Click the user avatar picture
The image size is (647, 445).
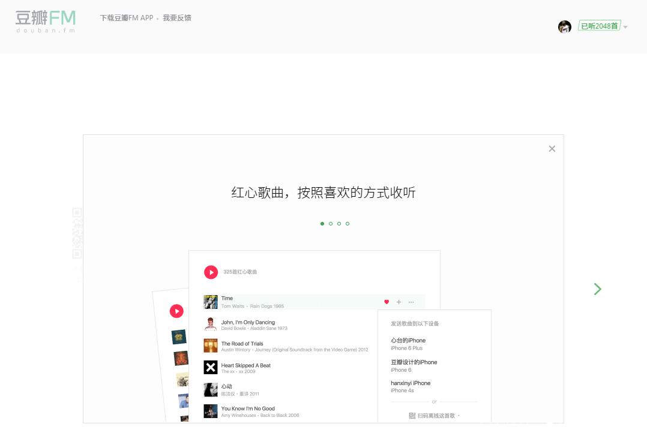click(x=564, y=26)
